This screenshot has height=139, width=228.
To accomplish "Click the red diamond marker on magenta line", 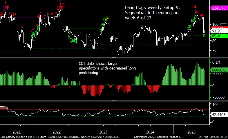I will pos(39,17).
